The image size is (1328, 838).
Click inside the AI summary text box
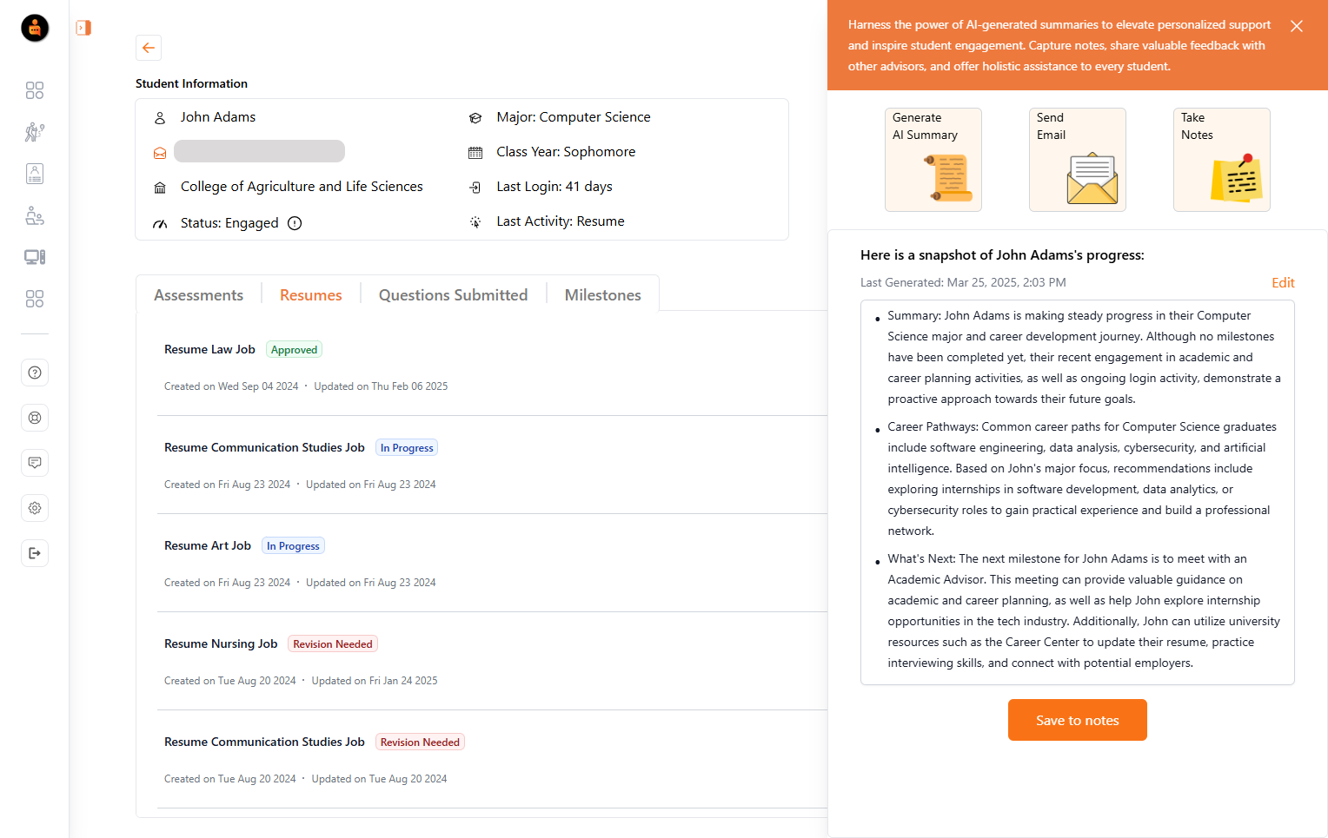[x=1078, y=492]
